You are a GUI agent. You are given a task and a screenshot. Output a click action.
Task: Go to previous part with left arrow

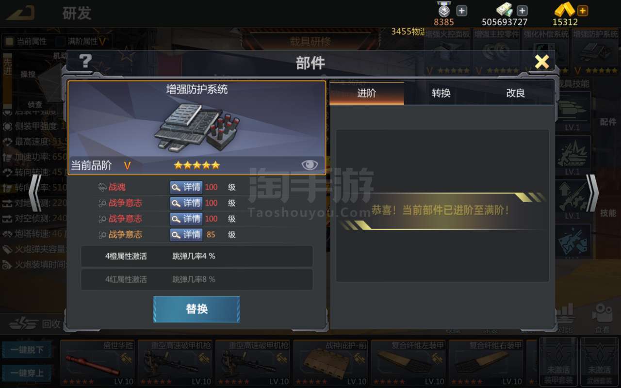pyautogui.click(x=35, y=193)
